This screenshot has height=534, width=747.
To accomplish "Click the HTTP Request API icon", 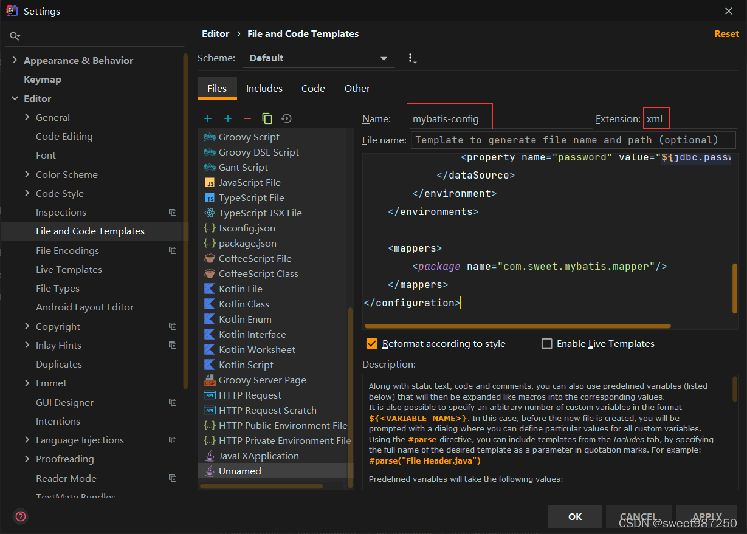I will [210, 395].
